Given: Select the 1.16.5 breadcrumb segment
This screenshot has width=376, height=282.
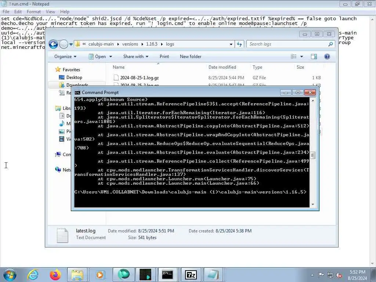Looking at the screenshot, I should click(x=152, y=44).
